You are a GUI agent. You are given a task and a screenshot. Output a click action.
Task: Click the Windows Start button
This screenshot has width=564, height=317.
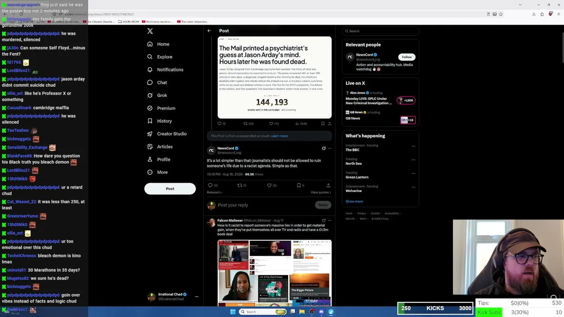point(233,312)
